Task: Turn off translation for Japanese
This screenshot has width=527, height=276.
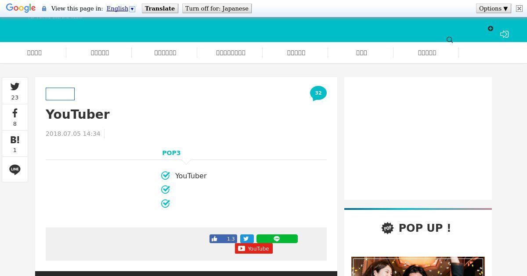Action: coord(217,8)
